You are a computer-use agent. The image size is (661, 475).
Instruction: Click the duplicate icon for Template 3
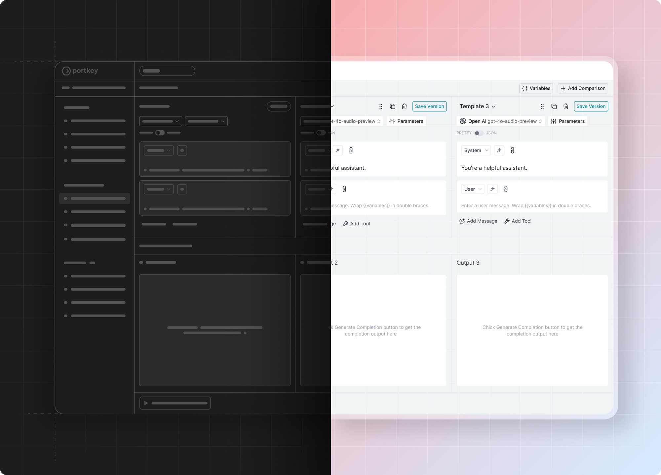(x=554, y=106)
